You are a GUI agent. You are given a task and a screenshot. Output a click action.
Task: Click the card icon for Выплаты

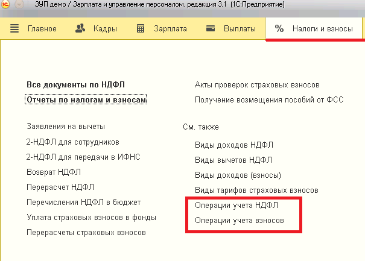pos(211,28)
